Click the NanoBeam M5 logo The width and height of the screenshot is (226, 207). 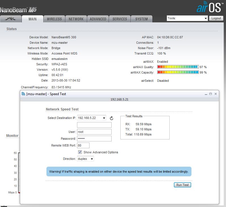[18, 10]
